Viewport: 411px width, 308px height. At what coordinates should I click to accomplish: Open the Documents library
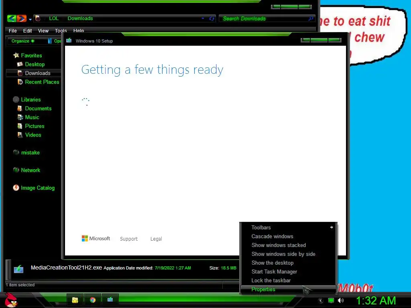pyautogui.click(x=38, y=108)
